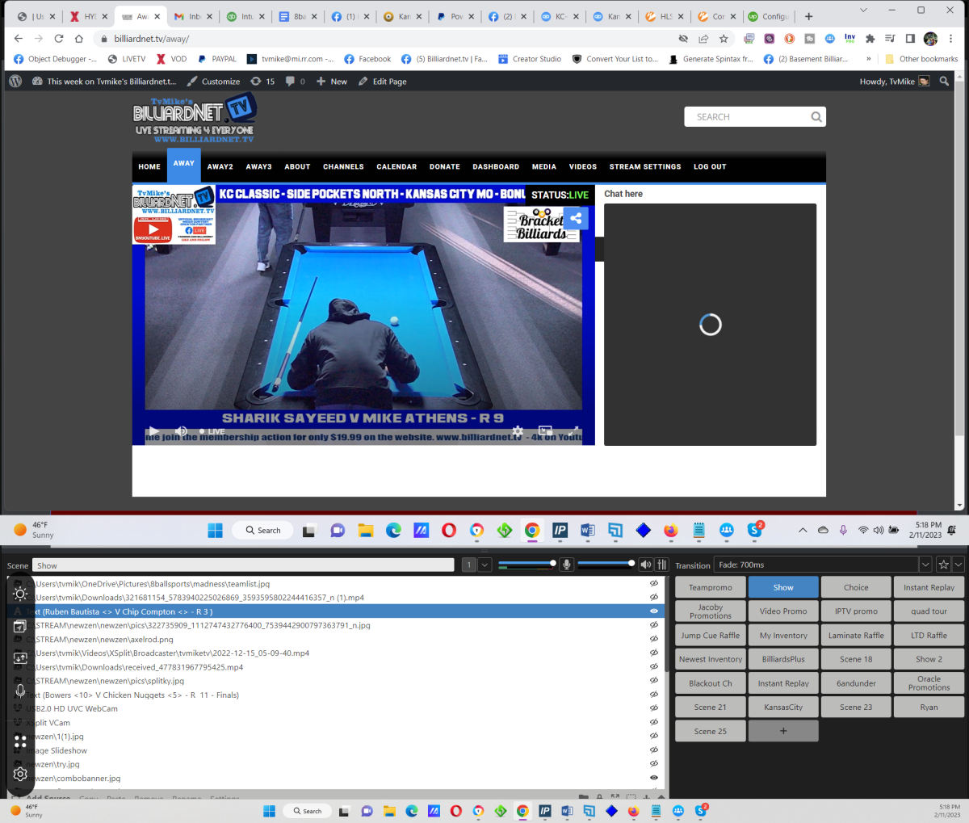The image size is (969, 823).
Task: Open video player settings gear
Action: (518, 431)
